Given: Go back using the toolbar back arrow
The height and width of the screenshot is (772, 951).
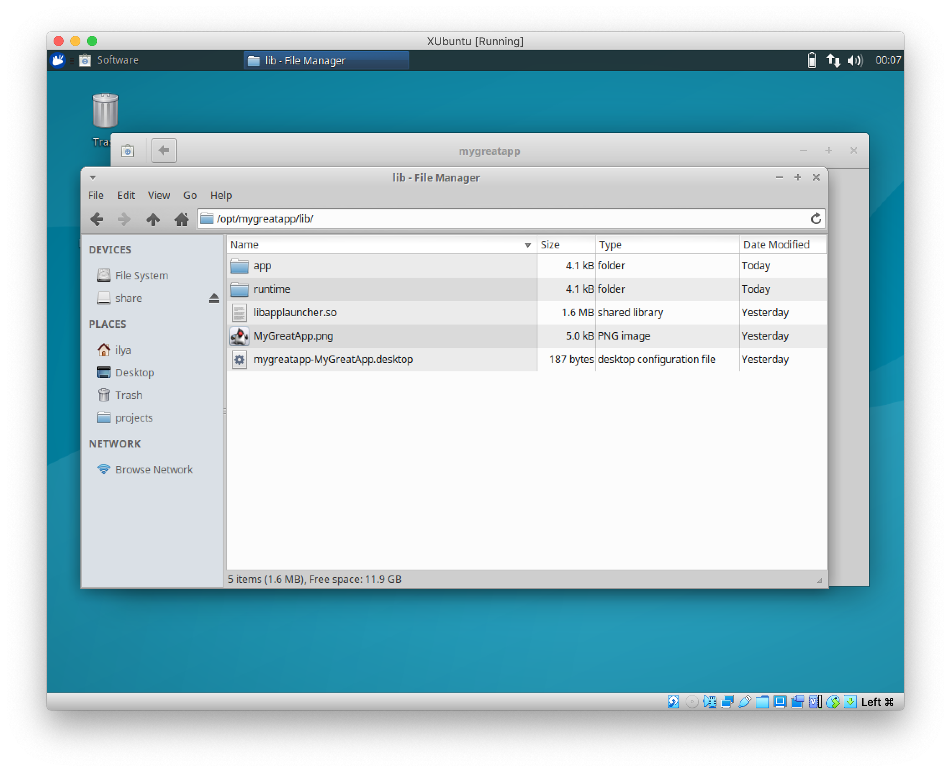Looking at the screenshot, I should 97,219.
